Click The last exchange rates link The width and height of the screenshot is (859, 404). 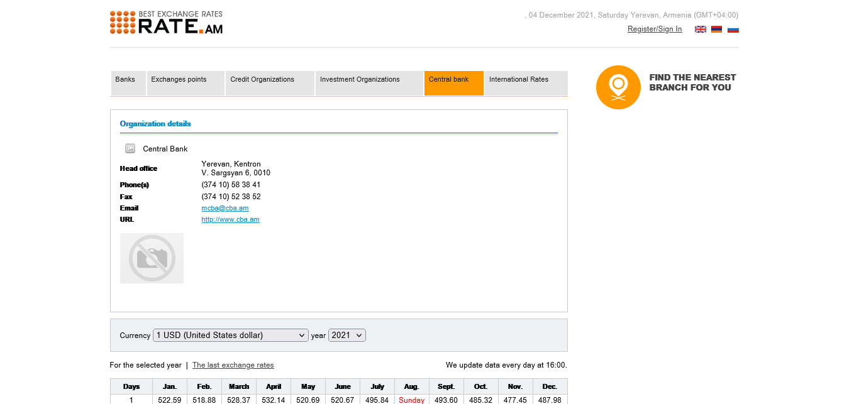[233, 366]
